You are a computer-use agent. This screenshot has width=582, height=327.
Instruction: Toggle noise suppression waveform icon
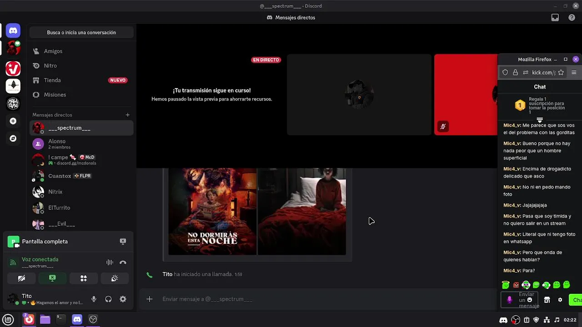pos(110,262)
